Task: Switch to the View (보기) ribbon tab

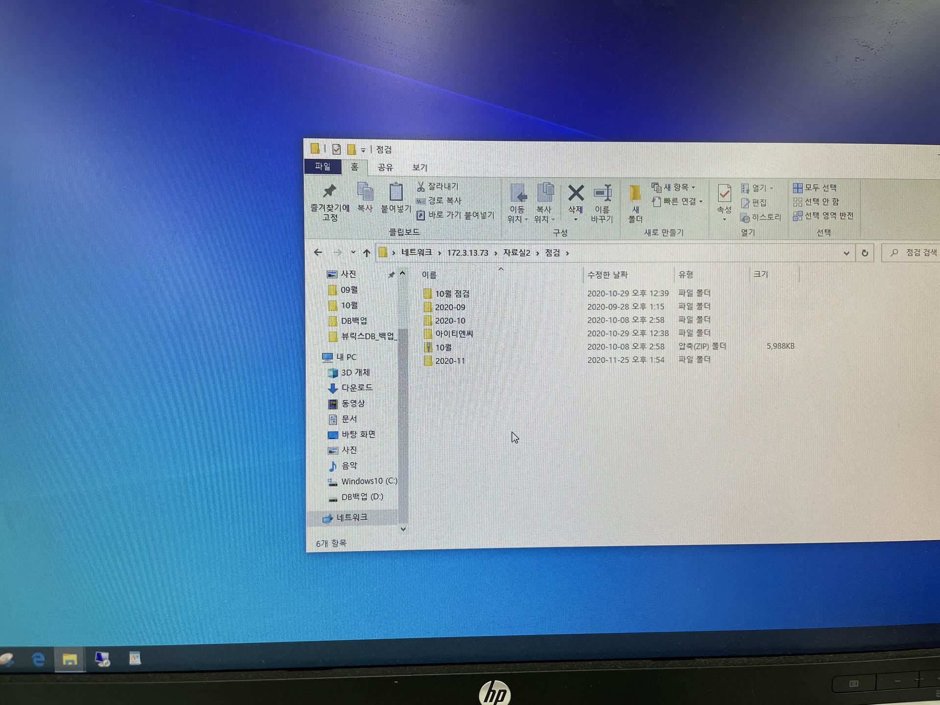Action: point(420,167)
